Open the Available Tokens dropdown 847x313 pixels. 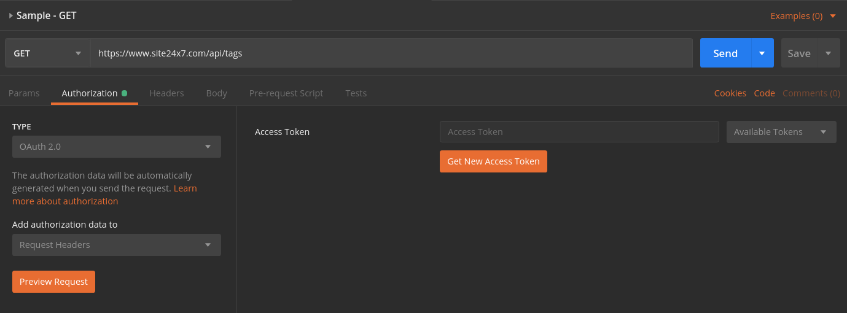(x=781, y=132)
